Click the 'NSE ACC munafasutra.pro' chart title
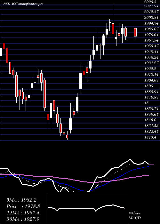Viewport: 160px width, 224px height. click(23, 4)
